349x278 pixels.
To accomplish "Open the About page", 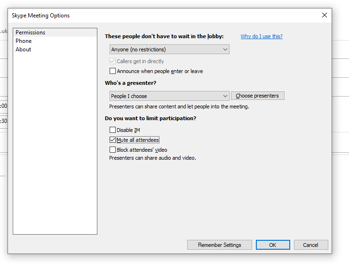I will coord(55,49).
